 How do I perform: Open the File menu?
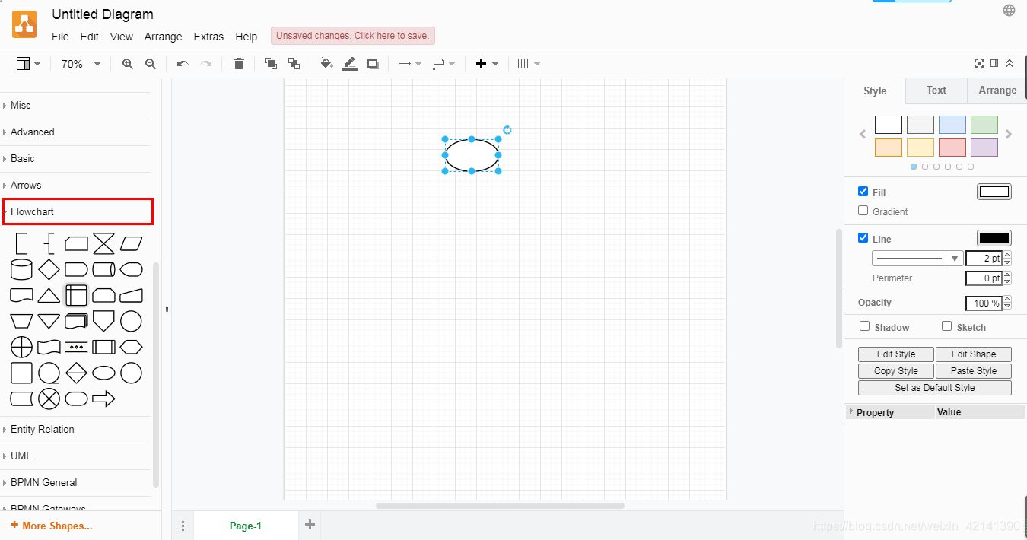60,37
